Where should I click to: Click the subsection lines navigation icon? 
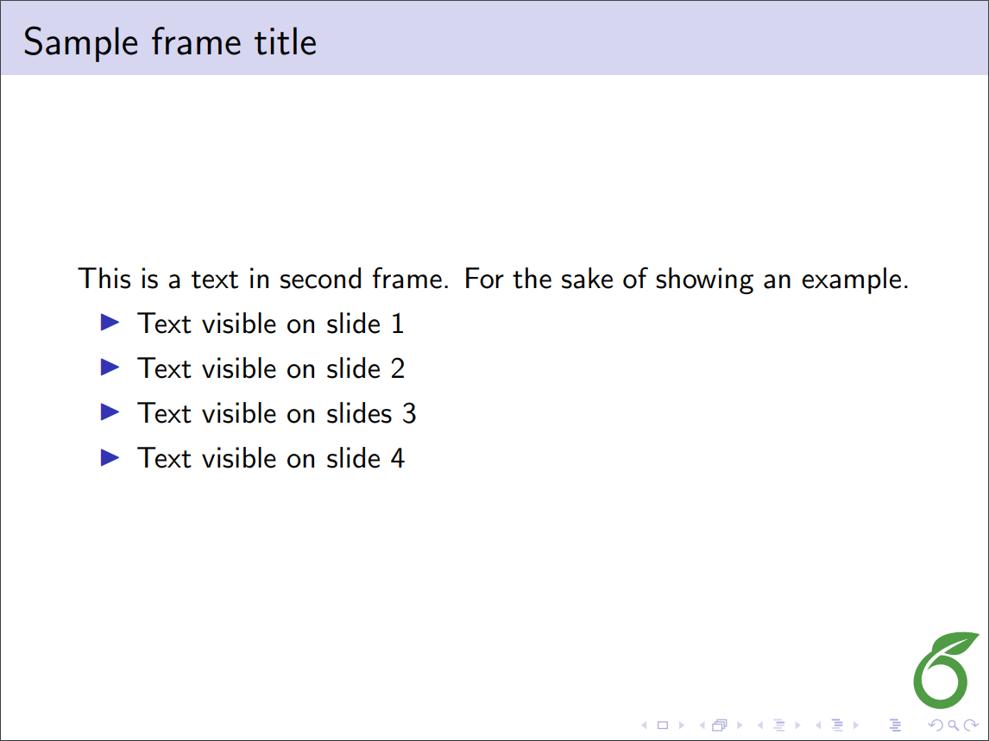click(778, 725)
